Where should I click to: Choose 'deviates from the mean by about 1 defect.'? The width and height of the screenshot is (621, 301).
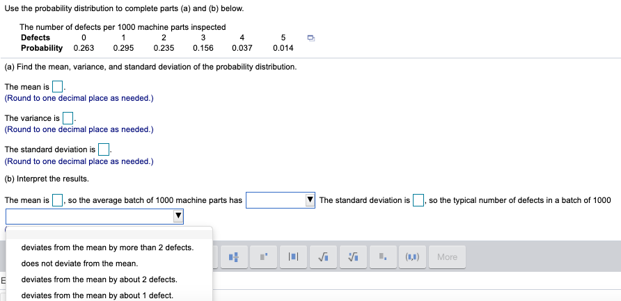97,295
